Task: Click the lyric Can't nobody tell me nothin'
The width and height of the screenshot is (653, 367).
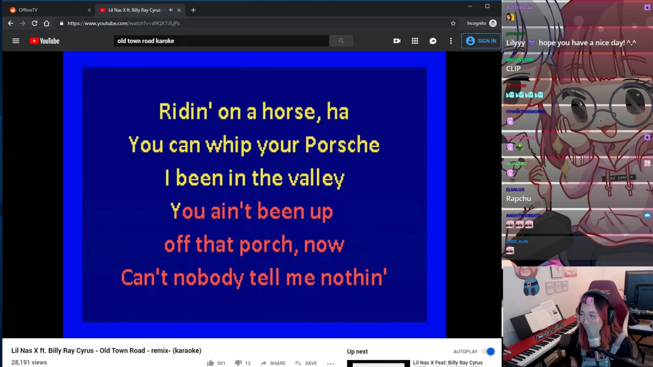Action: tap(254, 277)
